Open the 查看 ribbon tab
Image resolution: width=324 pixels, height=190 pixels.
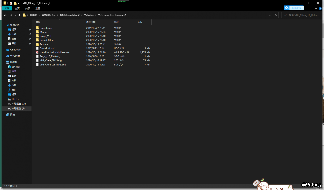[x=38, y=8]
